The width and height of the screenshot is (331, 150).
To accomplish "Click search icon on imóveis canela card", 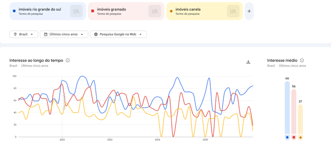I will click(x=233, y=11).
